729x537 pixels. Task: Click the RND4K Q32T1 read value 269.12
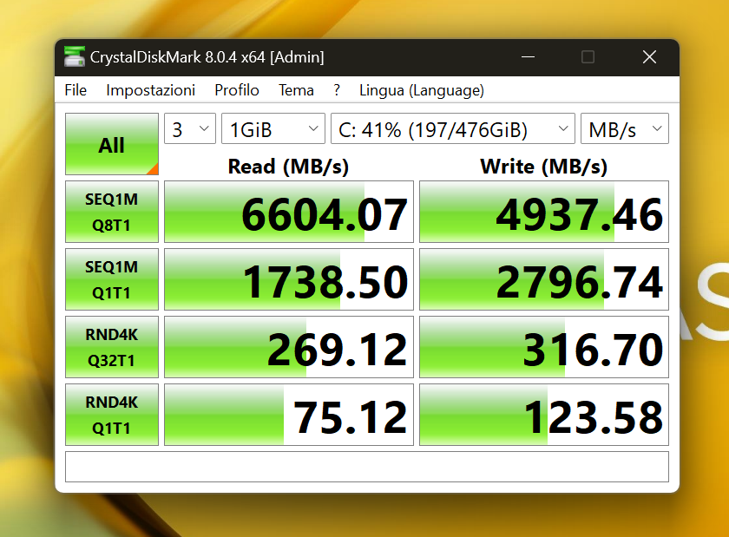click(289, 347)
